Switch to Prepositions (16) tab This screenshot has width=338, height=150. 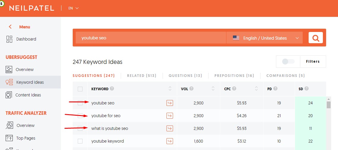point(234,76)
